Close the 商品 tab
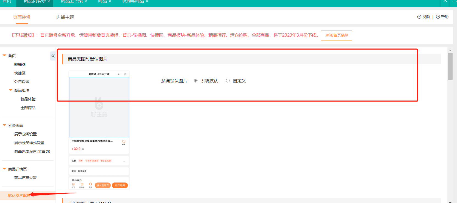The image size is (457, 203). coord(110,1)
